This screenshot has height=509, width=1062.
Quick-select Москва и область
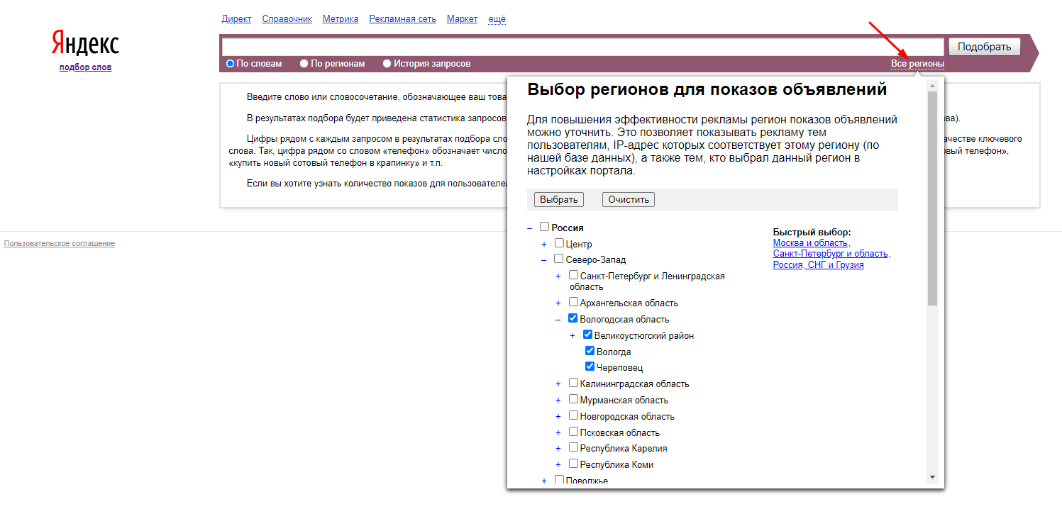point(810,243)
